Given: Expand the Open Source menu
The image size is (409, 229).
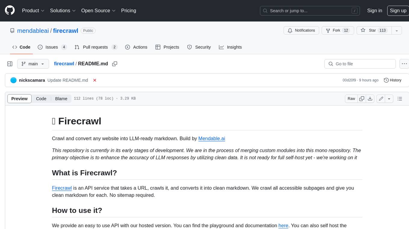Looking at the screenshot, I should click(98, 10).
